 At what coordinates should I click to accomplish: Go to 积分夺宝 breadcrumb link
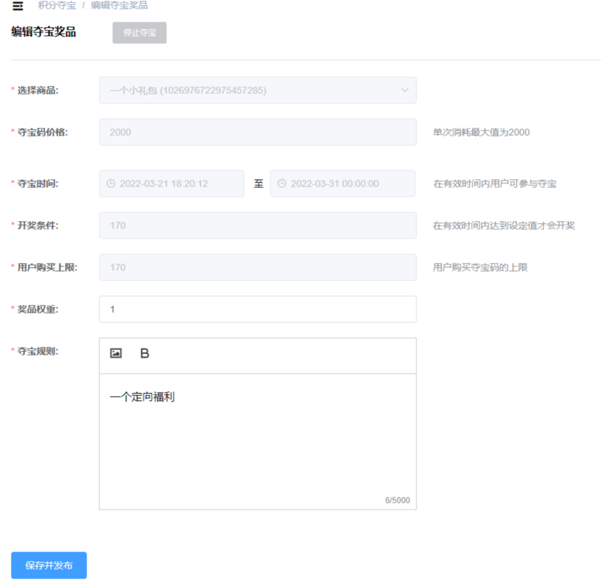pyautogui.click(x=57, y=5)
